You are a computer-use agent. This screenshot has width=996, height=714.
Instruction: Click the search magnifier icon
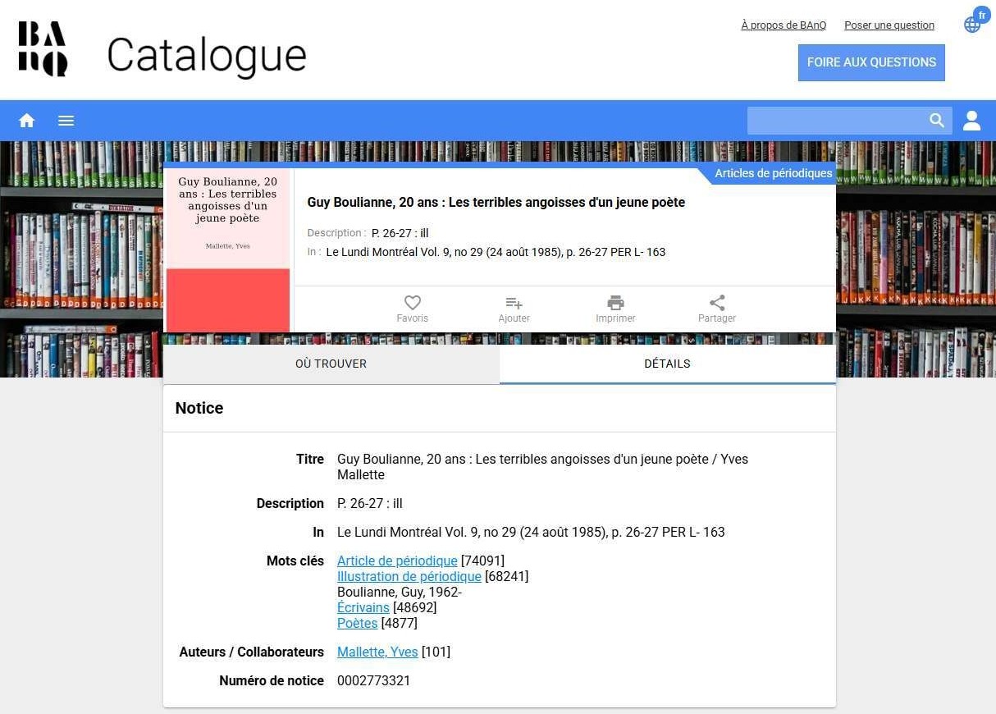(937, 121)
